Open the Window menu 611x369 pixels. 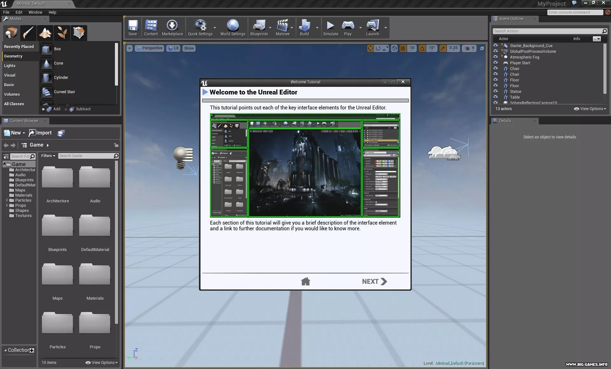[35, 12]
